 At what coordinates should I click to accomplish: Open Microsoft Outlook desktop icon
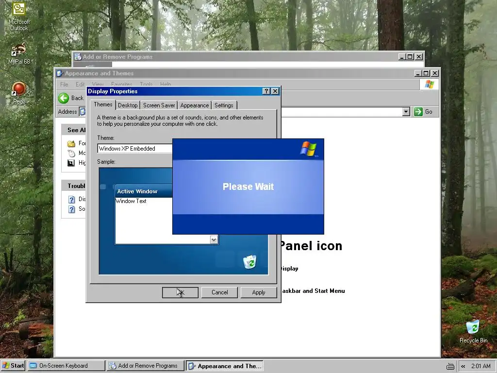click(x=19, y=17)
